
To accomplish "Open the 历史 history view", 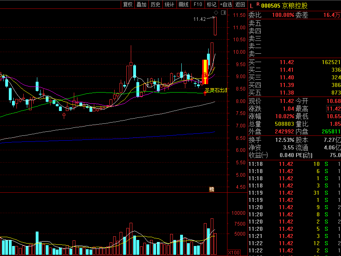I will click(156, 4).
